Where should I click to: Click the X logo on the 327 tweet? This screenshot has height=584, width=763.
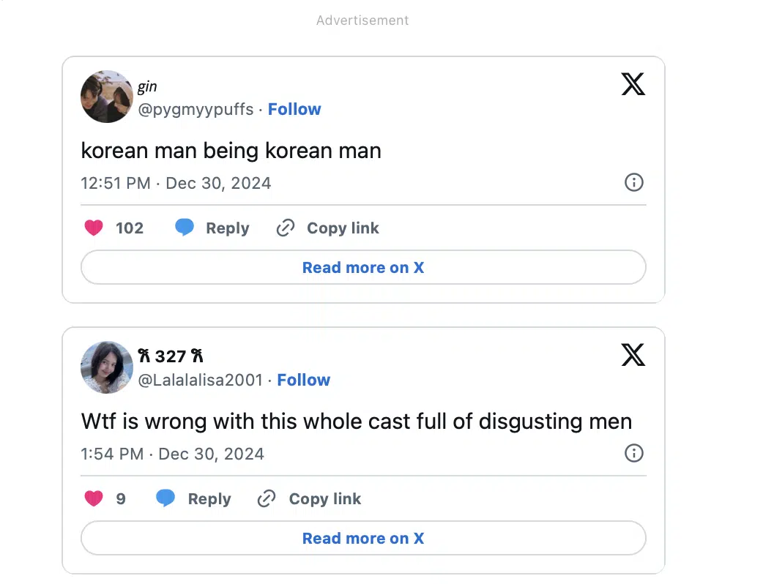[x=633, y=356]
